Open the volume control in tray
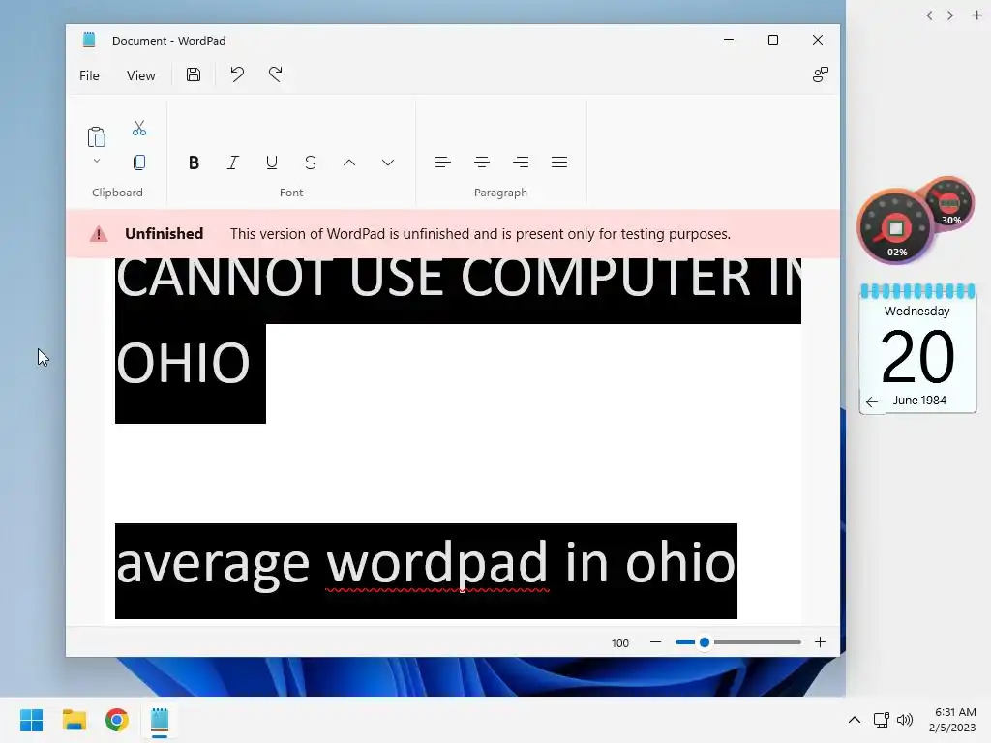 pyautogui.click(x=905, y=720)
